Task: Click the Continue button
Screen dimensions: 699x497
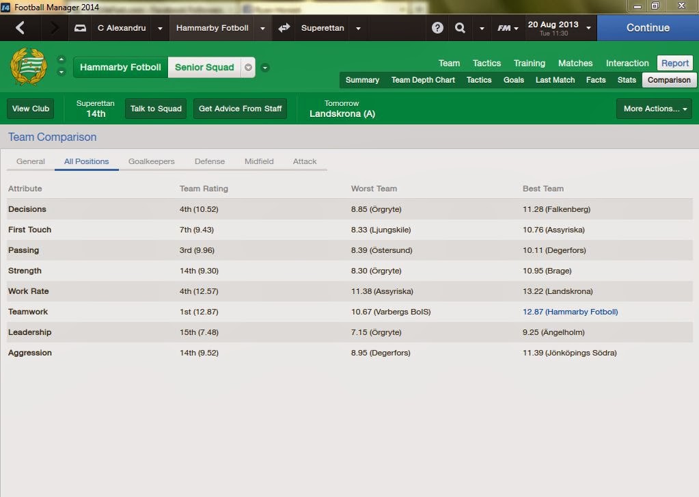Action: point(648,27)
